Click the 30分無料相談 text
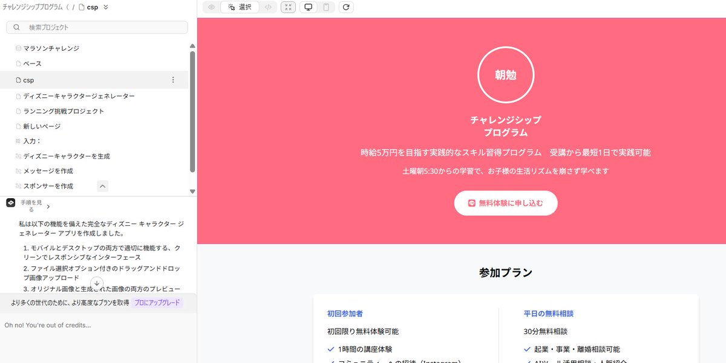The height and width of the screenshot is (363, 726). [x=546, y=331]
